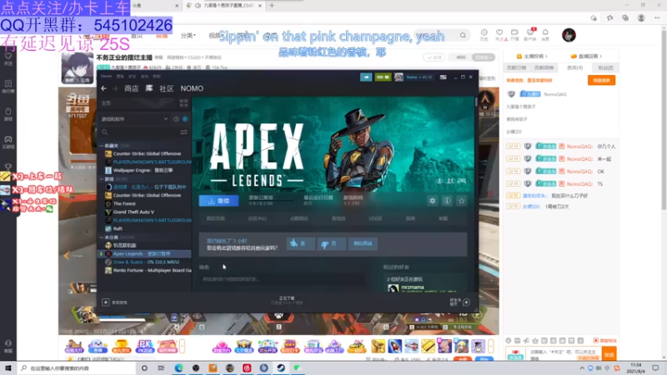Viewport: 667px width, 375px height.
Task: Open the 商店 store tab in Steam
Action: [131, 88]
